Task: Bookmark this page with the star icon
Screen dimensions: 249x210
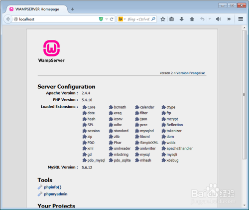Action: coord(163,19)
